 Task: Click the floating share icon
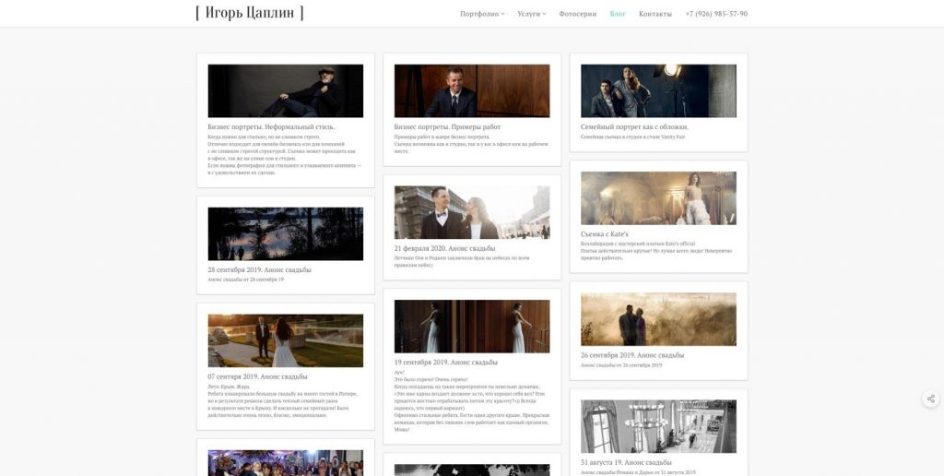point(931,399)
